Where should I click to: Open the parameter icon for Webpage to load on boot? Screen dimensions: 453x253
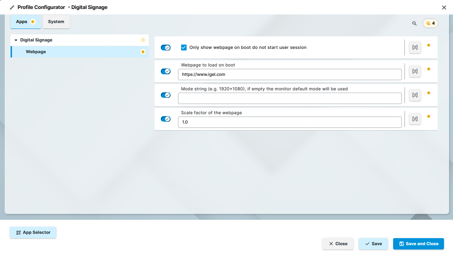tap(415, 71)
